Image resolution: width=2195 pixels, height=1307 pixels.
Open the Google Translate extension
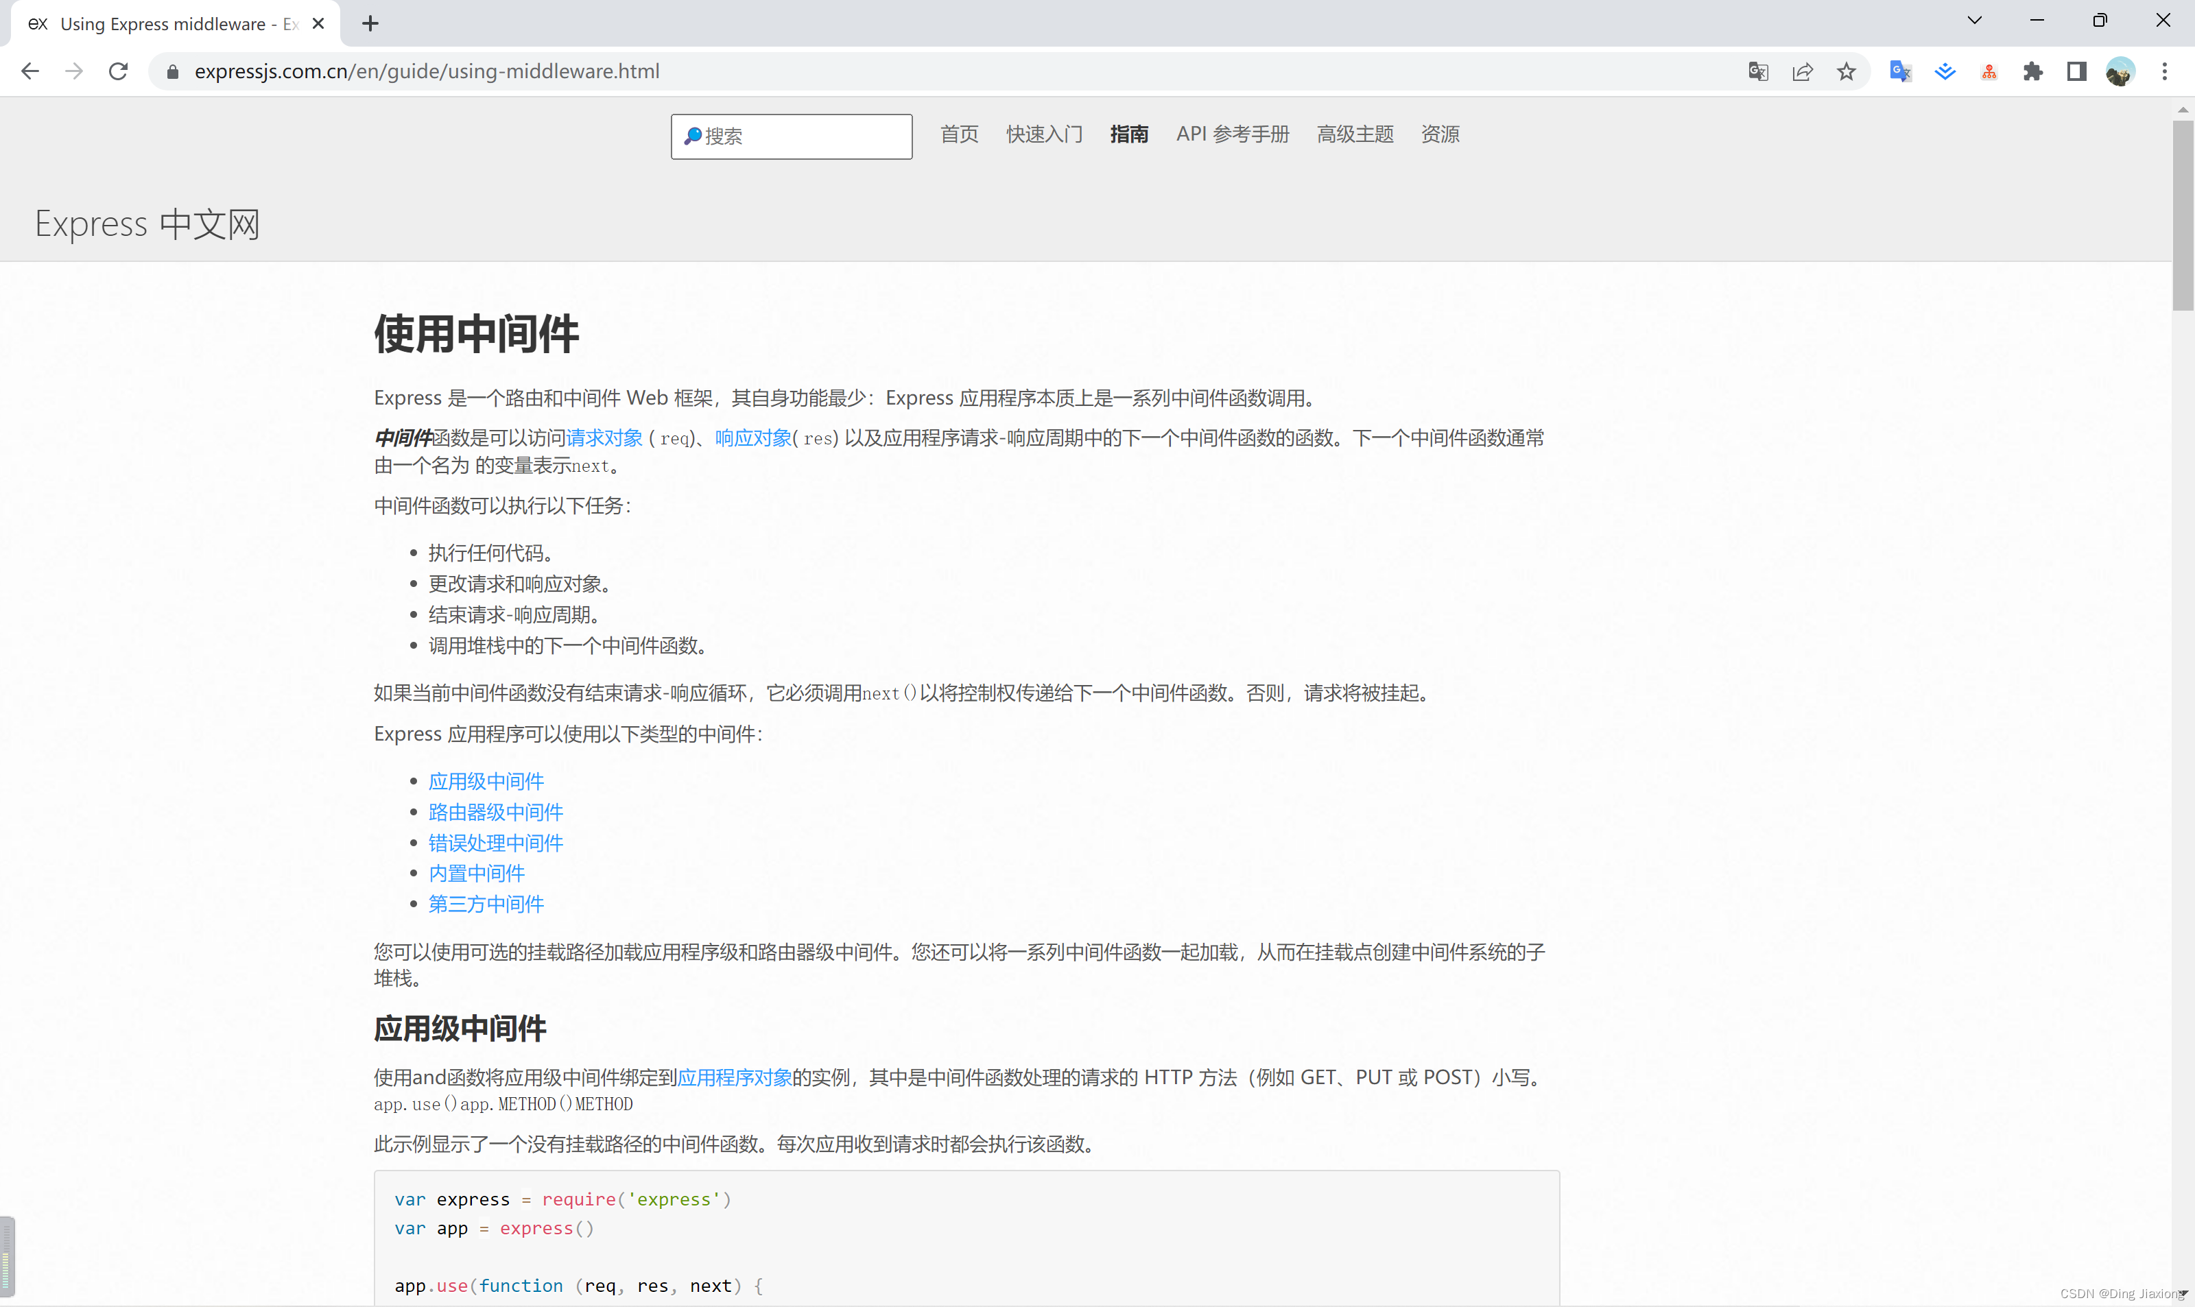[x=1900, y=71]
